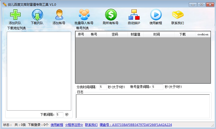Focus the 帐号登录间隔 input field

pos(158,87)
